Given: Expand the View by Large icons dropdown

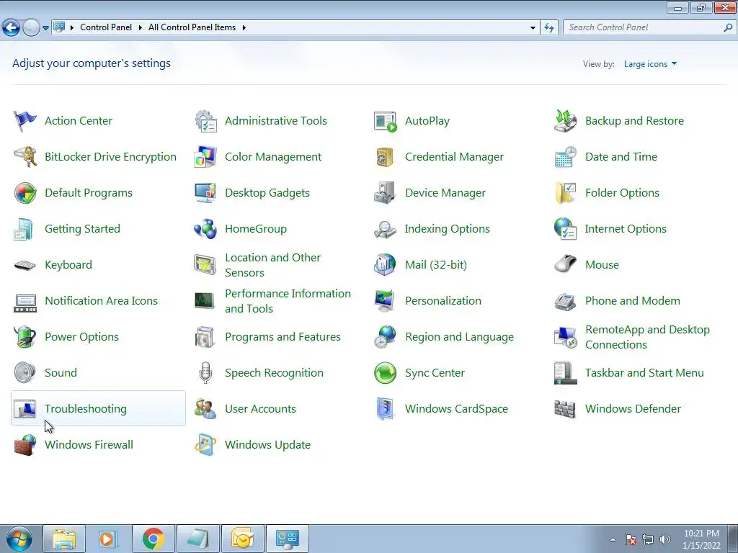Looking at the screenshot, I should pyautogui.click(x=651, y=64).
